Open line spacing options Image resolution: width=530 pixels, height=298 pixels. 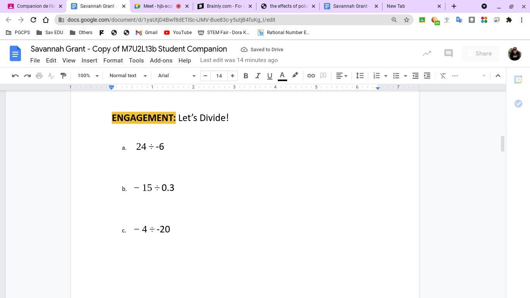(360, 76)
